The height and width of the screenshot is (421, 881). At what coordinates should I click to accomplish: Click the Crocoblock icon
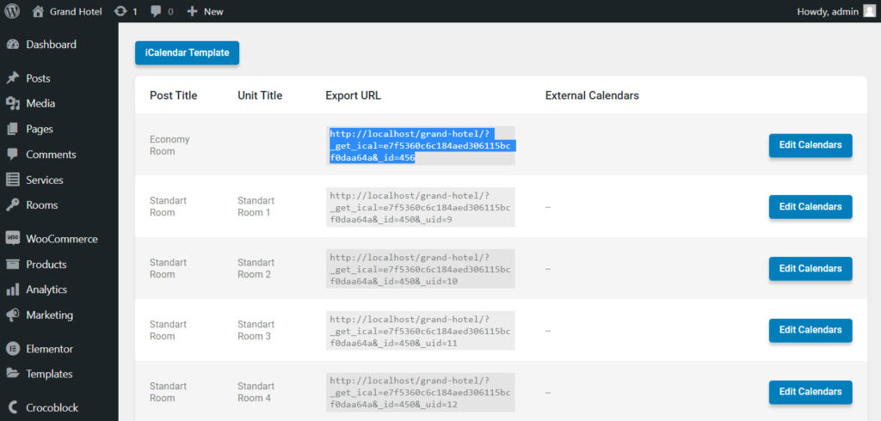[13, 408]
